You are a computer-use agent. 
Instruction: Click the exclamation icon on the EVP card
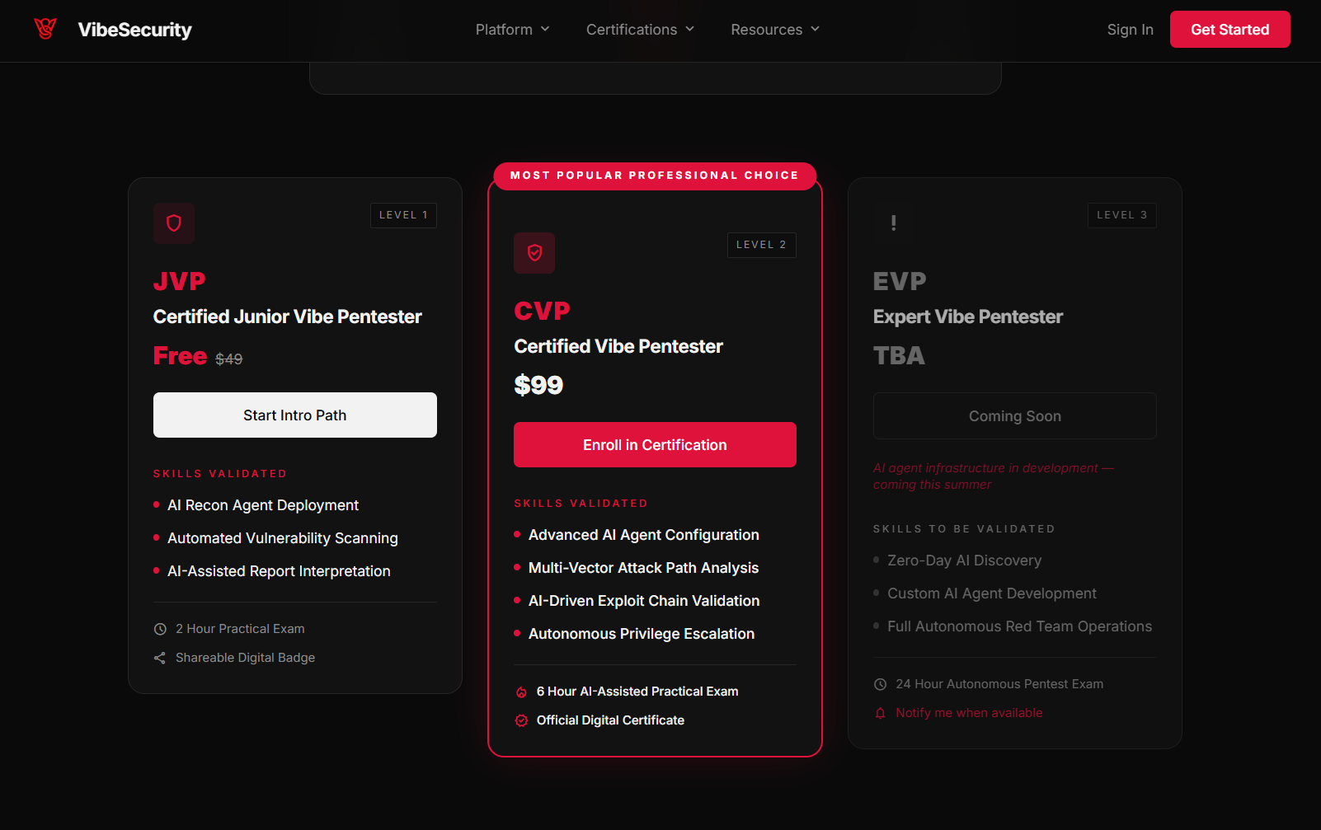pyautogui.click(x=894, y=223)
